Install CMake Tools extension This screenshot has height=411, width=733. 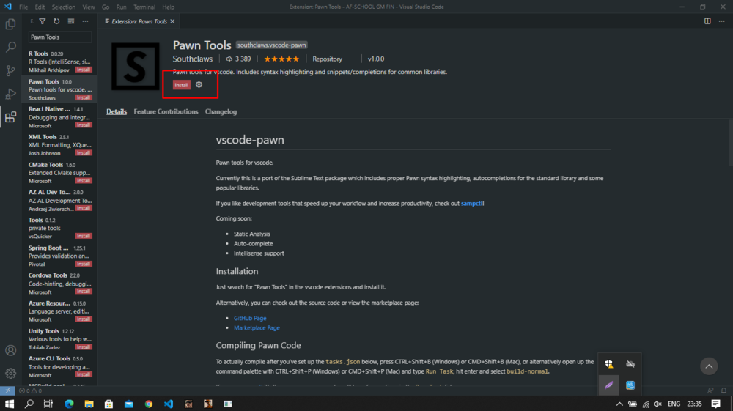pyautogui.click(x=84, y=181)
